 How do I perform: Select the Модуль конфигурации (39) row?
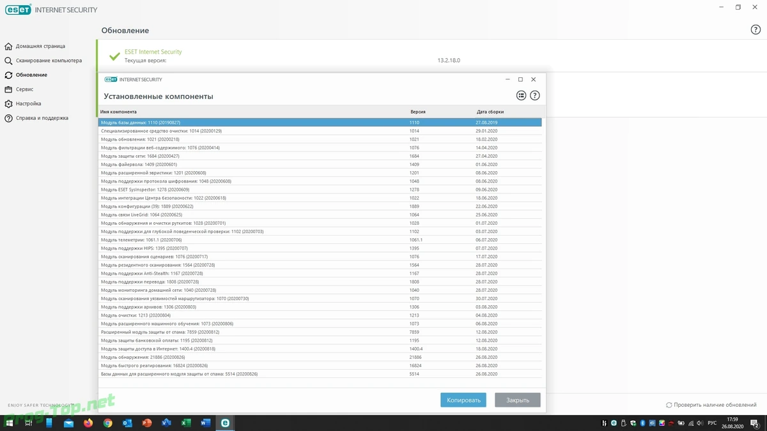pos(320,206)
